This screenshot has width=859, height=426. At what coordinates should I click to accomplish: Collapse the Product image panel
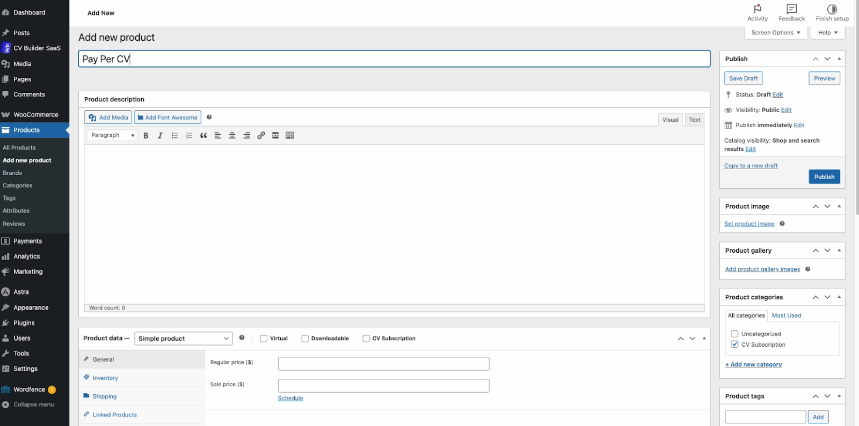pyautogui.click(x=839, y=207)
